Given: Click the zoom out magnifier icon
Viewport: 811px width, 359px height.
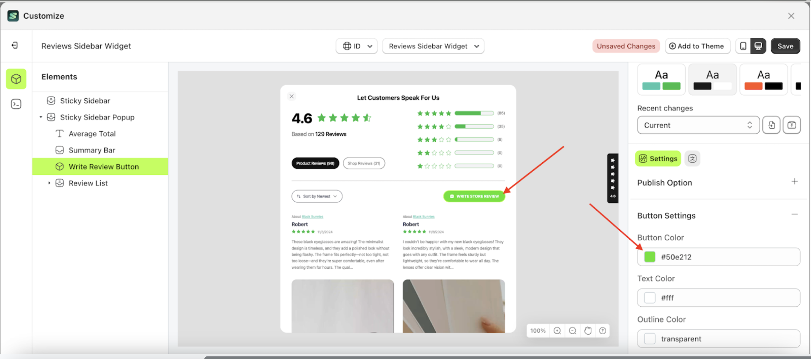Looking at the screenshot, I should tap(573, 331).
